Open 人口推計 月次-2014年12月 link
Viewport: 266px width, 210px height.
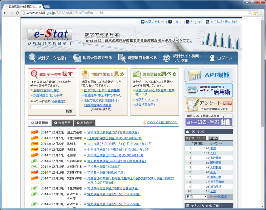tap(119, 144)
